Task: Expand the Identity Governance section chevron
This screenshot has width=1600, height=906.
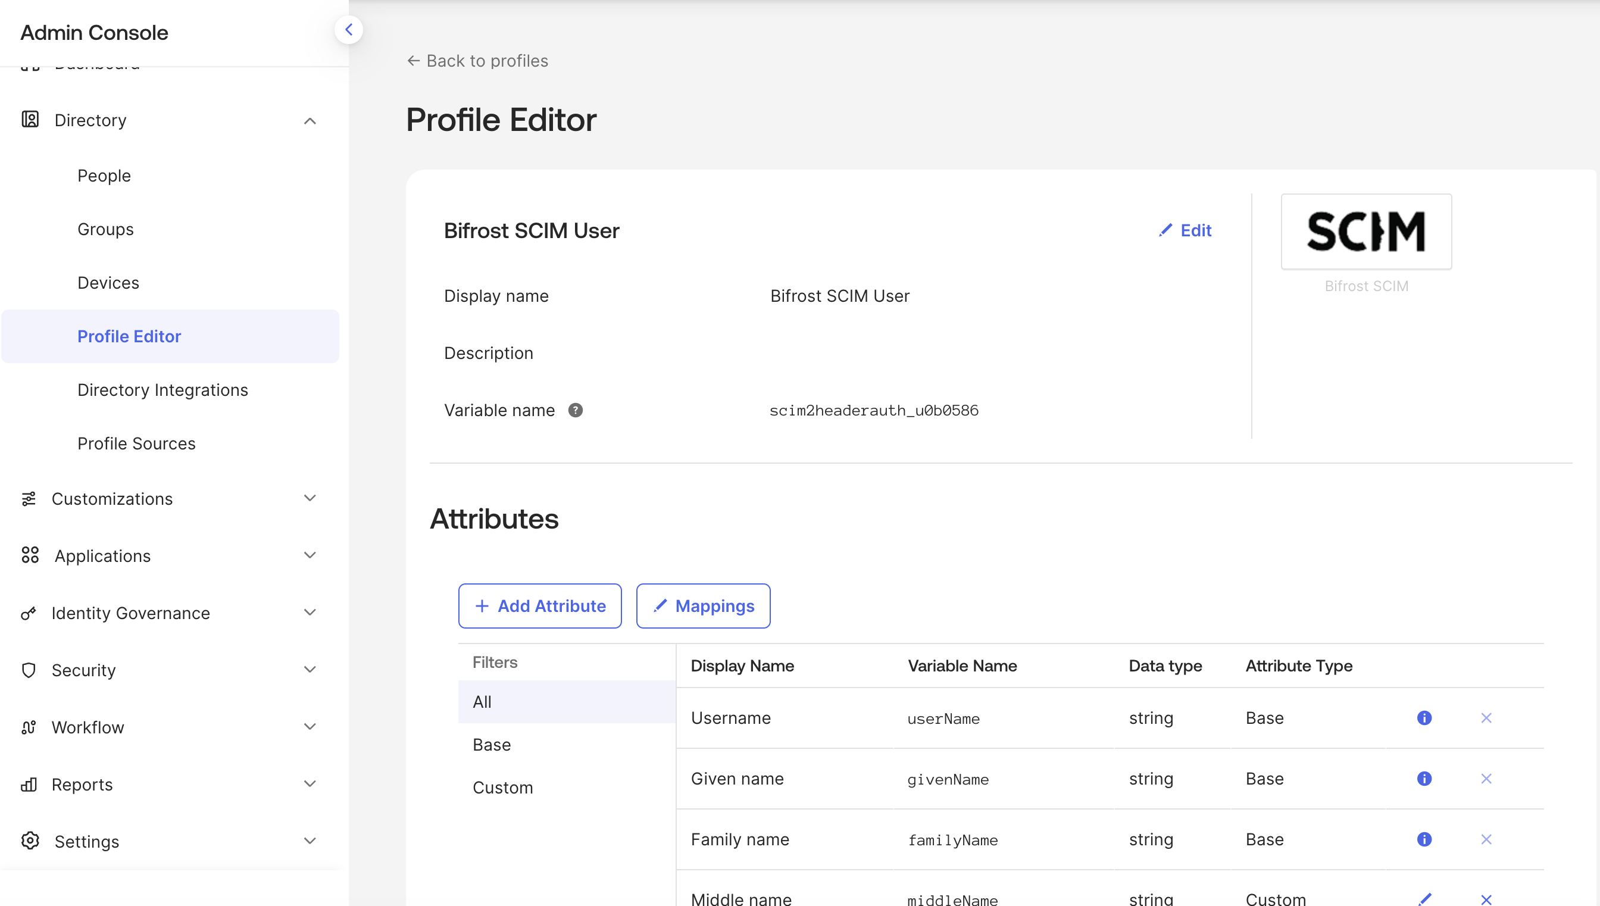Action: click(x=310, y=613)
